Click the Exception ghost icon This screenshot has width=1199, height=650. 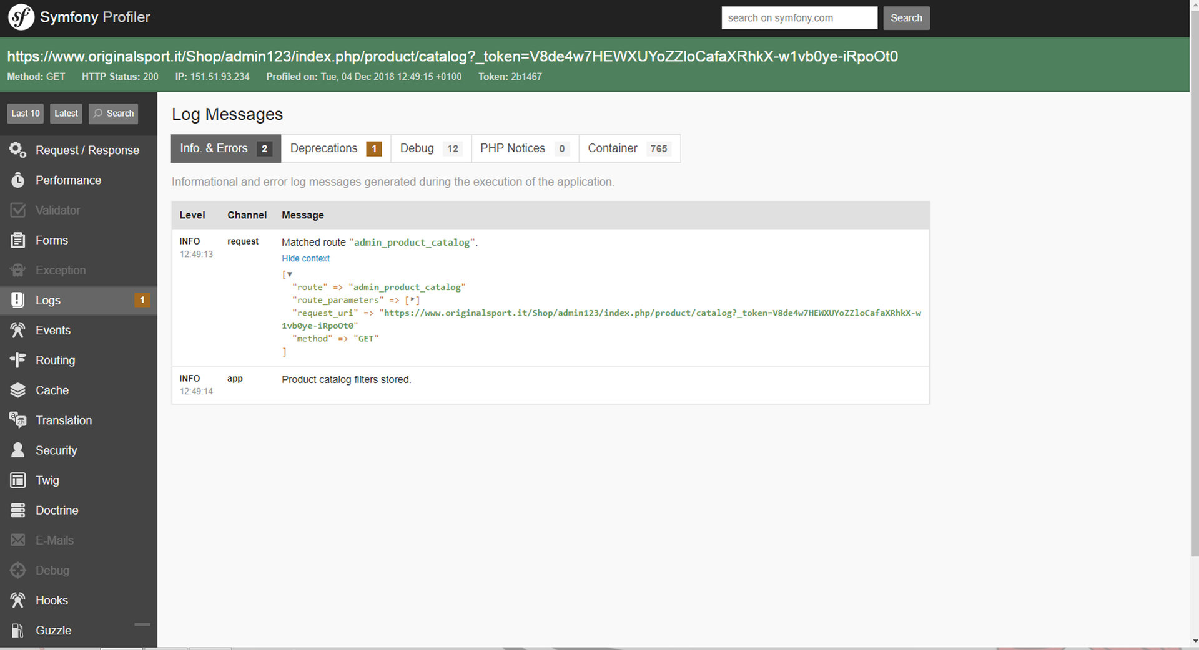coord(17,270)
